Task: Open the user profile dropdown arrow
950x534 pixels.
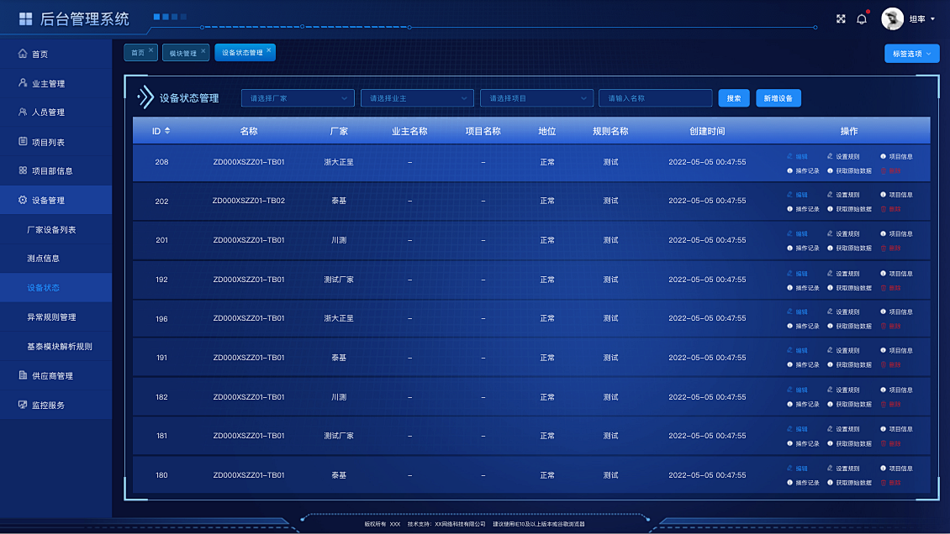Action: tap(933, 19)
